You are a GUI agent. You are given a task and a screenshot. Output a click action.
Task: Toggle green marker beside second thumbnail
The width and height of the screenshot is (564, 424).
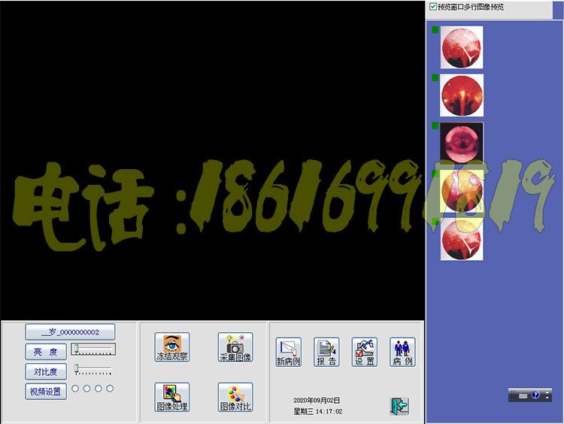click(x=435, y=77)
